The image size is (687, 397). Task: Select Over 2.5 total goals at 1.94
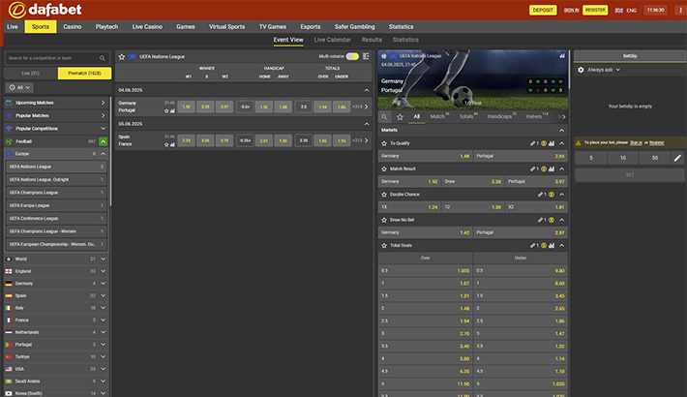425,321
